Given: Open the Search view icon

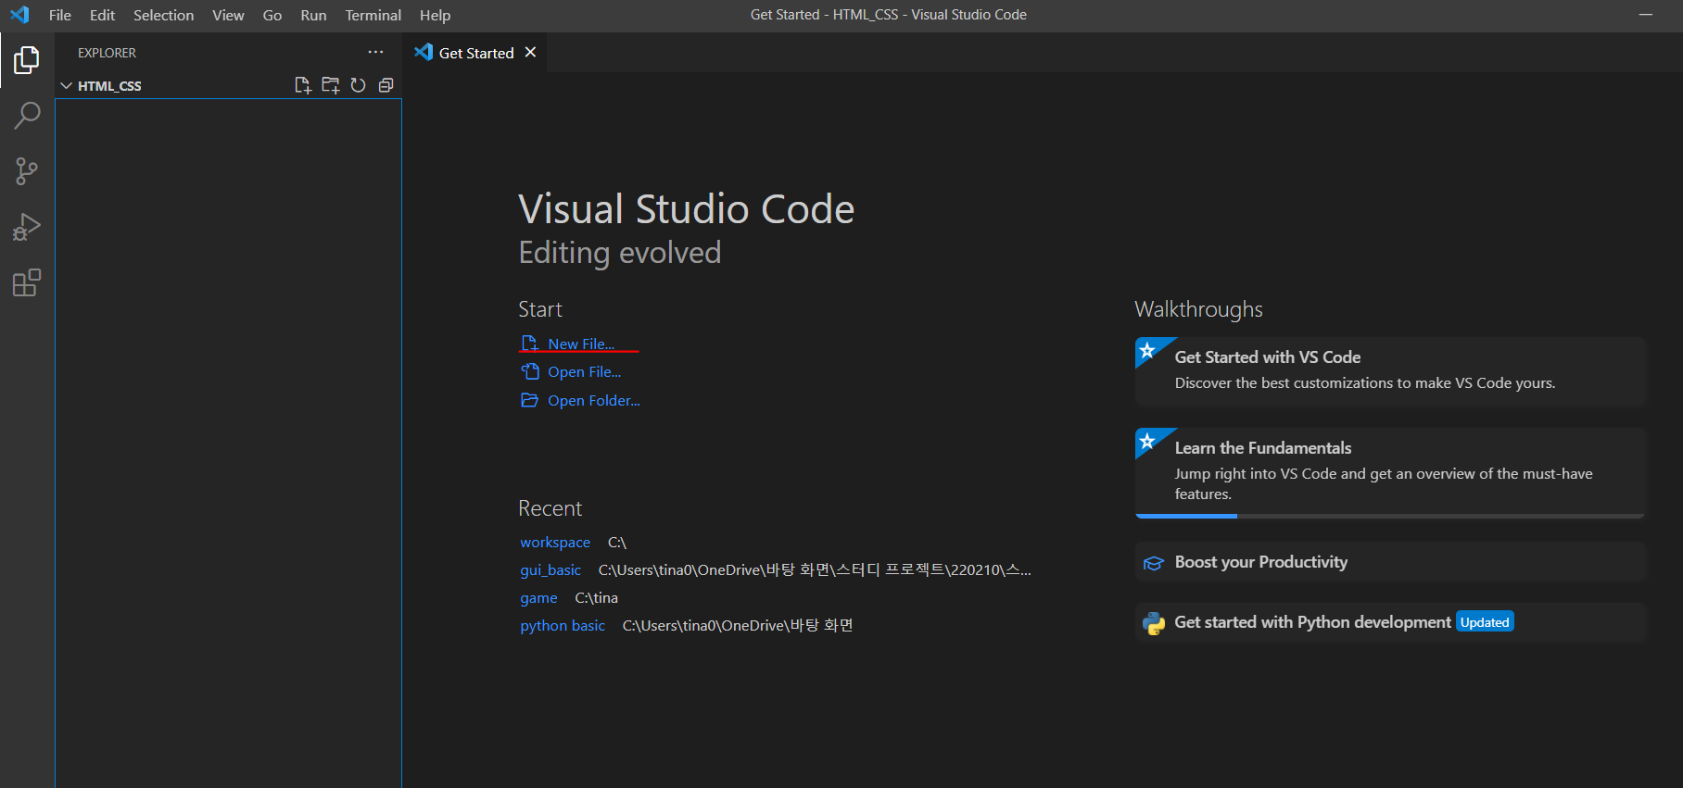Looking at the screenshot, I should coord(27,116).
